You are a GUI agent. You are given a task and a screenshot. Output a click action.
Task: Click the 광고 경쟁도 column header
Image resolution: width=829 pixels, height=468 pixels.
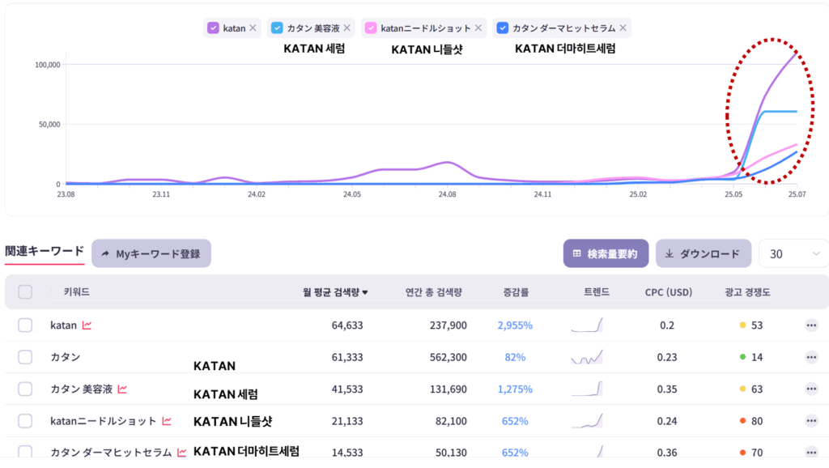click(747, 292)
